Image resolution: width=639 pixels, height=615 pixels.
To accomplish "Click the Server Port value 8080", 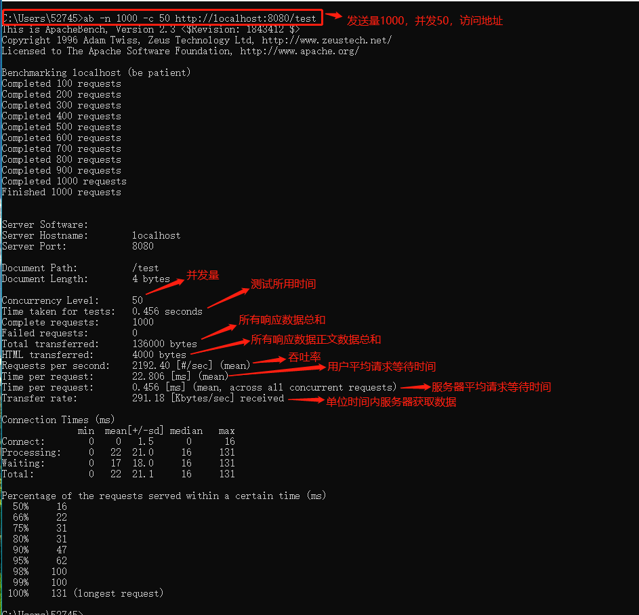I will (x=142, y=246).
